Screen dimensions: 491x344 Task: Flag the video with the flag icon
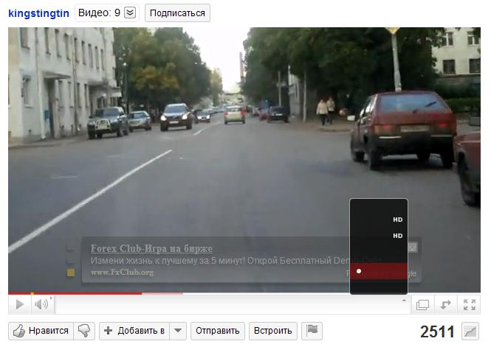(312, 331)
